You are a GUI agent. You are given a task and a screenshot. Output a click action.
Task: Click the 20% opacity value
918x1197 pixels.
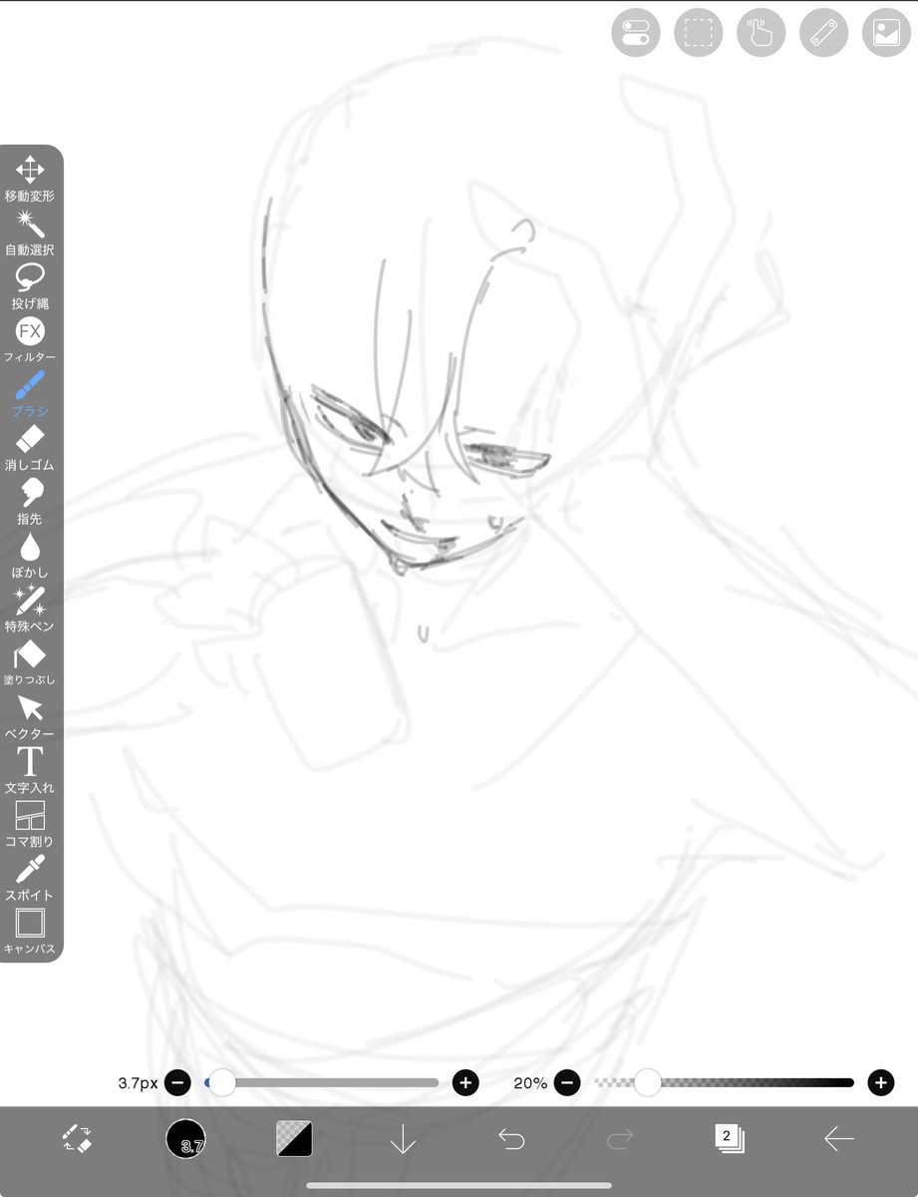(x=530, y=1082)
